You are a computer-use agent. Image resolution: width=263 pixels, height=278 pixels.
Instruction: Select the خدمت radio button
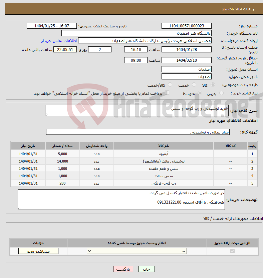click(194, 85)
